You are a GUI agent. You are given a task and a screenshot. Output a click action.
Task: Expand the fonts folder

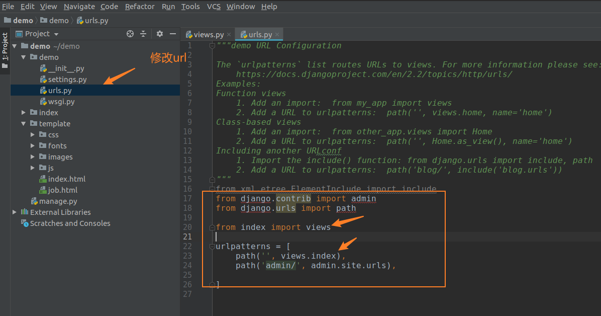tap(33, 146)
